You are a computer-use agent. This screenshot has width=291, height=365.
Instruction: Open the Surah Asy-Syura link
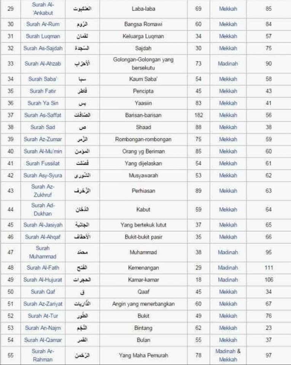click(x=43, y=176)
